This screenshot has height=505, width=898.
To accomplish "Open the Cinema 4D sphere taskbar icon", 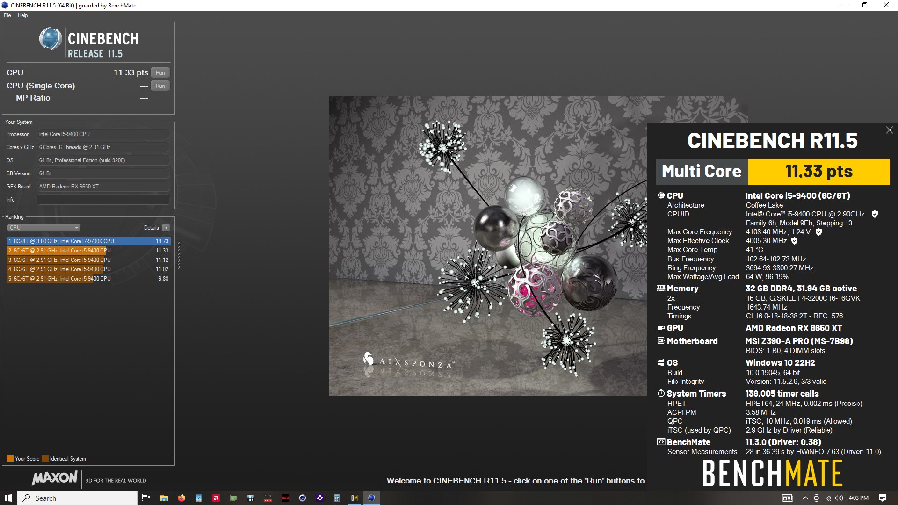I will point(303,498).
